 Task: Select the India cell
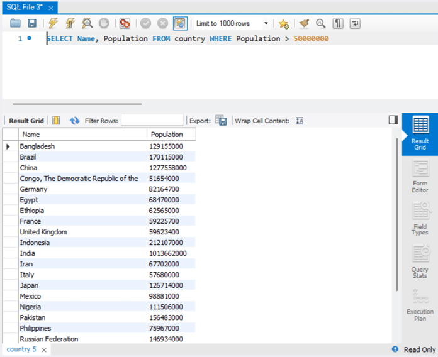coord(82,253)
